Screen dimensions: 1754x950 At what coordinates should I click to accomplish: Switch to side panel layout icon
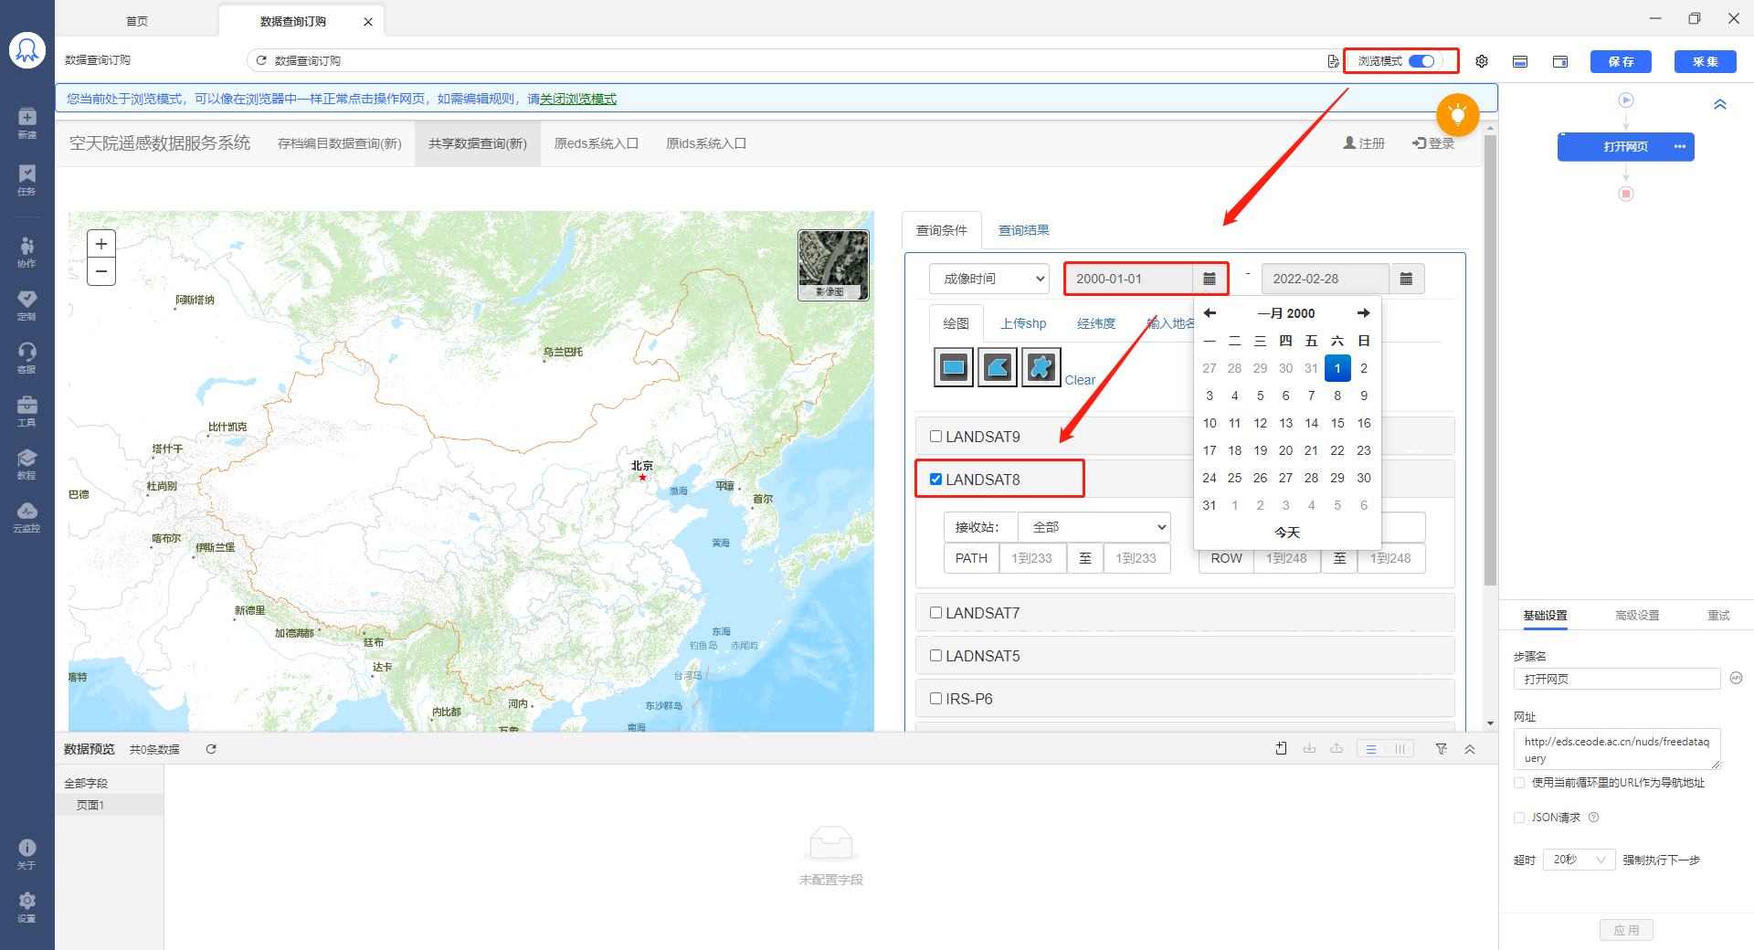point(1560,61)
